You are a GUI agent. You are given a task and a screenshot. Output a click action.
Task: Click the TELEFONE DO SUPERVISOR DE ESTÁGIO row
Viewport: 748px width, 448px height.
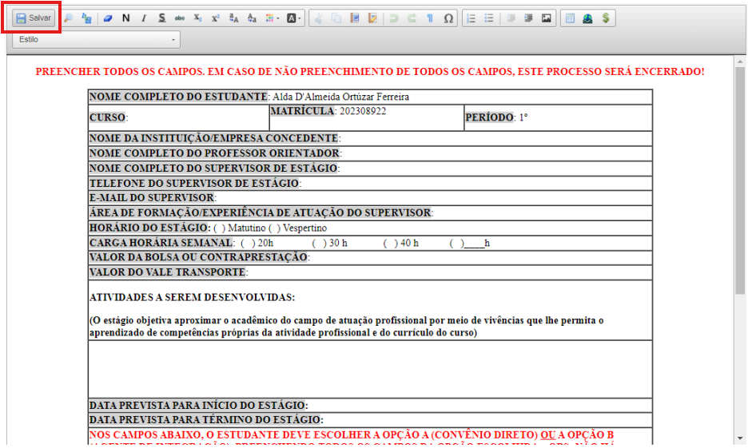click(370, 183)
